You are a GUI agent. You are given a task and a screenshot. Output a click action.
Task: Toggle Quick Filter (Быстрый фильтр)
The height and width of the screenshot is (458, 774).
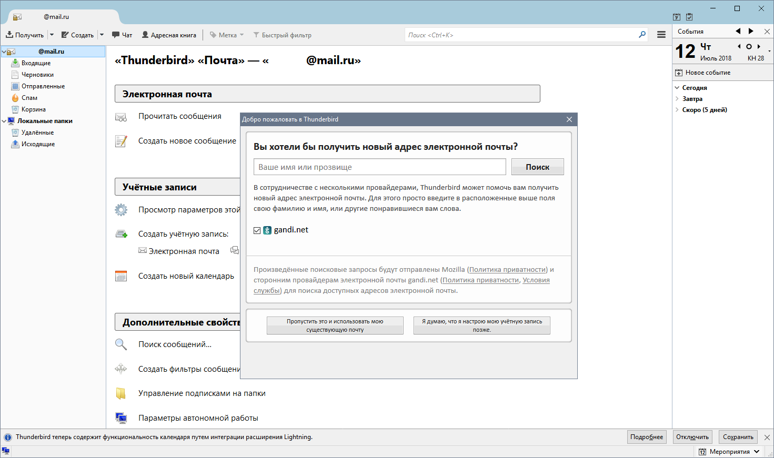click(282, 35)
